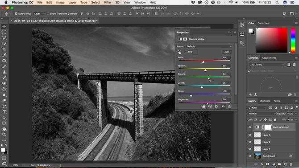Click the on-image adjustment hand icon
Viewport: 299px width, 168px height.
[x=179, y=52]
